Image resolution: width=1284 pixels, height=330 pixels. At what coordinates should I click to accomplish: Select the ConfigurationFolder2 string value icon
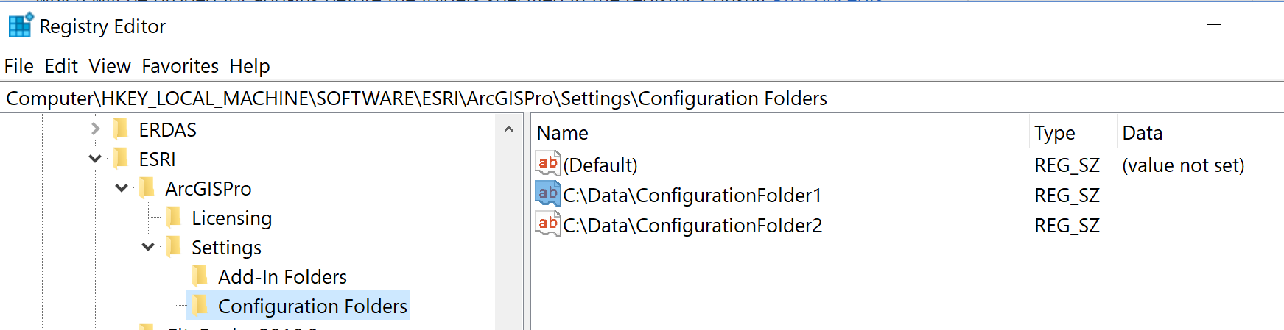[x=548, y=224]
